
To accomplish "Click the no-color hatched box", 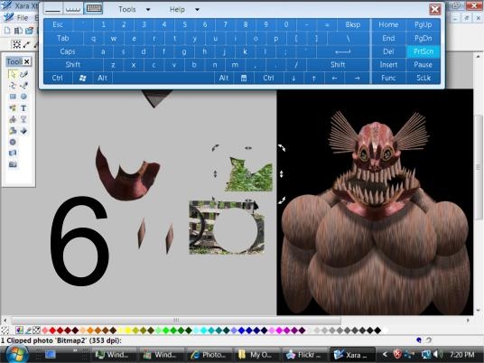I will click(36, 330).
